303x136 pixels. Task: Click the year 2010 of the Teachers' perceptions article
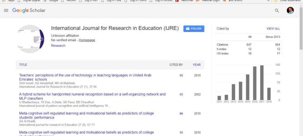197,75
